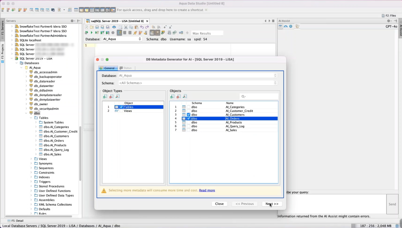The image size is (402, 228).
Task: Switch to the Status tab
Action: click(x=126, y=68)
